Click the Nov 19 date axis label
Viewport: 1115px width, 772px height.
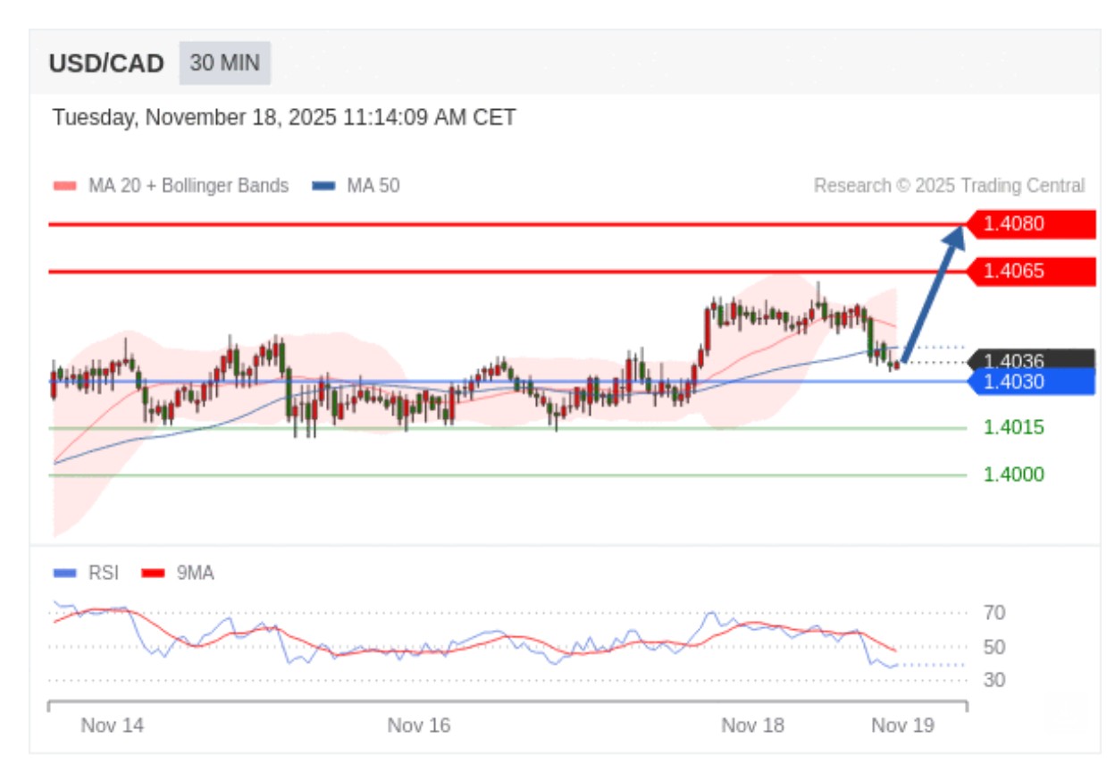point(902,726)
